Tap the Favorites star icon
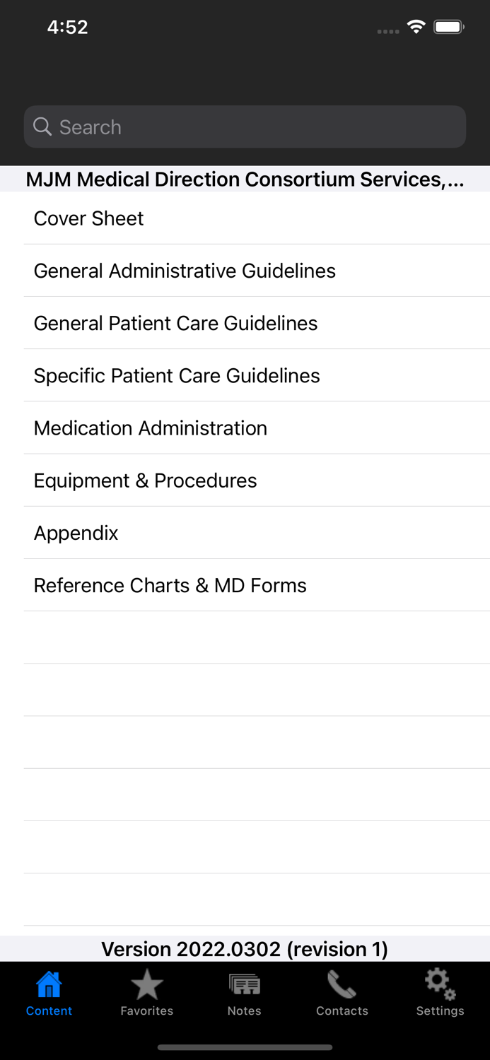This screenshot has height=1060, width=490. click(146, 984)
